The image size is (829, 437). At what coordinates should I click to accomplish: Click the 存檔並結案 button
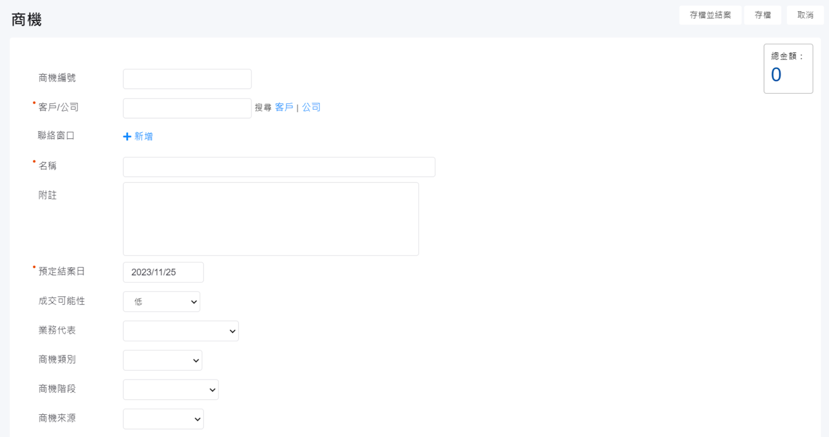[x=710, y=15]
